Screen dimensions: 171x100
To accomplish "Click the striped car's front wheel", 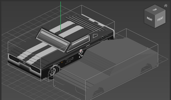I will coord(53,71).
